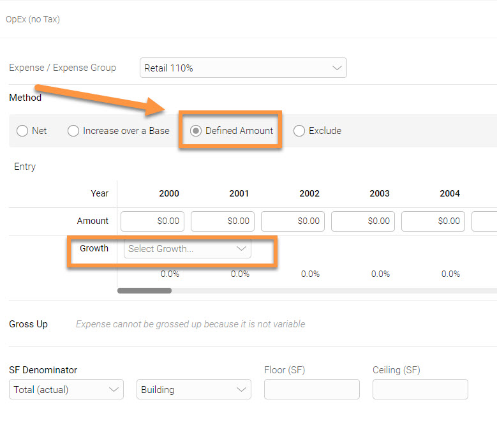497x439 pixels.
Task: Select the Exclude method radio button
Action: point(299,131)
